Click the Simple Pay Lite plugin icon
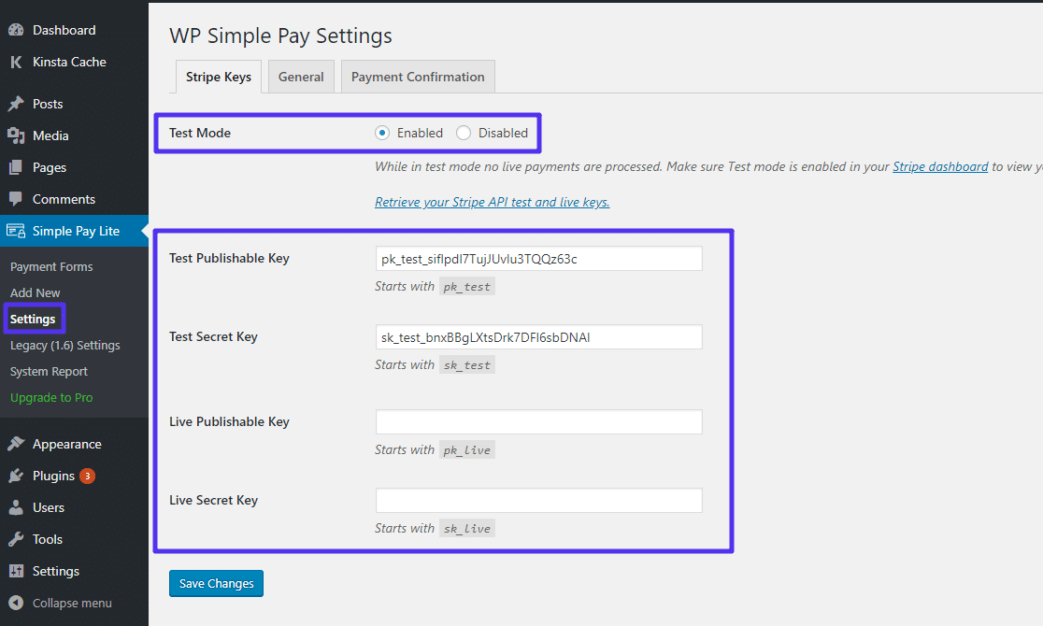The height and width of the screenshot is (626, 1043). 17,230
